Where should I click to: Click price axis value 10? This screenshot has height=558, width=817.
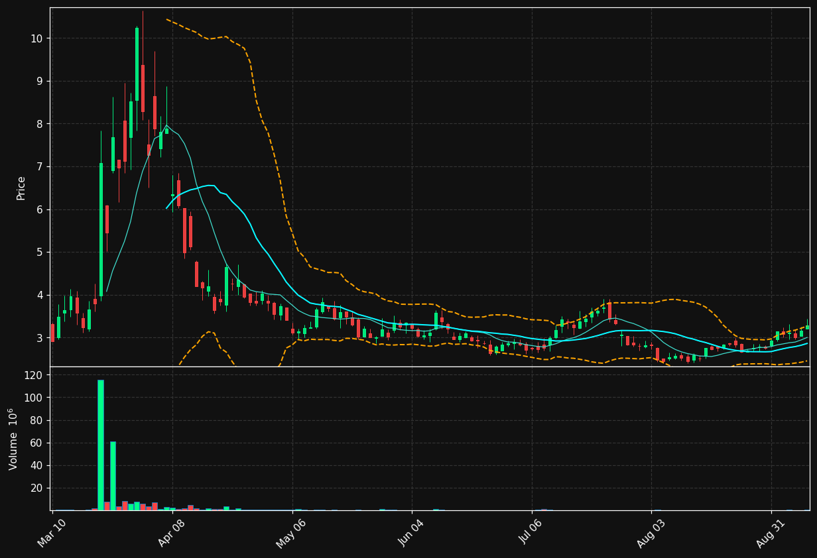point(36,38)
